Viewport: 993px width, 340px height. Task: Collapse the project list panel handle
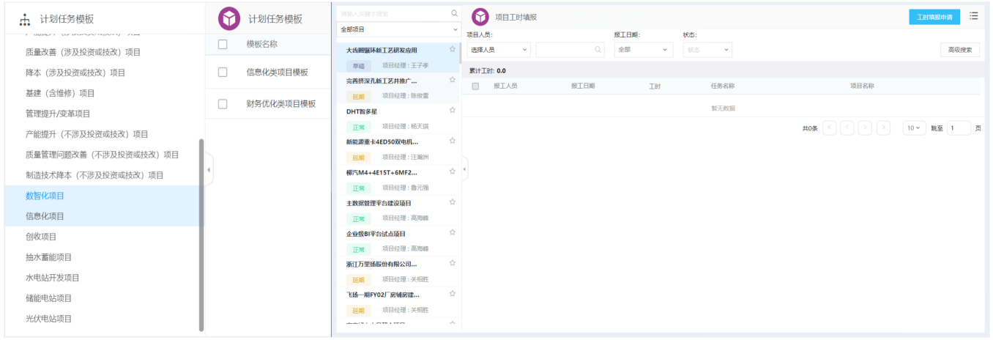(x=464, y=169)
